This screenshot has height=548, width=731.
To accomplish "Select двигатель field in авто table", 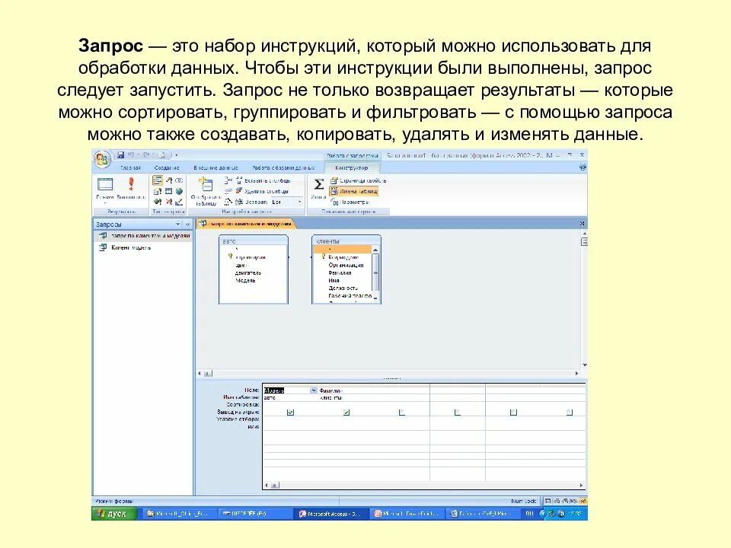I will pyautogui.click(x=248, y=272).
